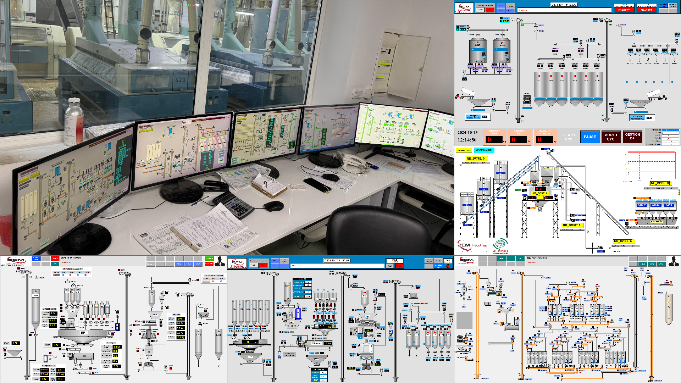Click the VRAC bulk truck icon
Screen dimensions: 681x383
(527, 100)
